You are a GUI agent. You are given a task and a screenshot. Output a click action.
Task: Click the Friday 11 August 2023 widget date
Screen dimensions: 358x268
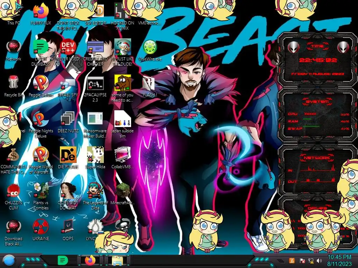pos(318,74)
